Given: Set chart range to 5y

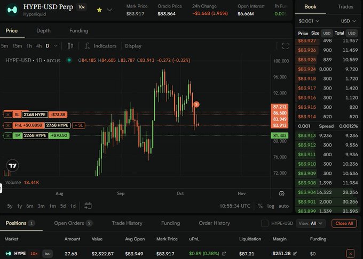Looking at the screenshot, I should click(10, 206).
